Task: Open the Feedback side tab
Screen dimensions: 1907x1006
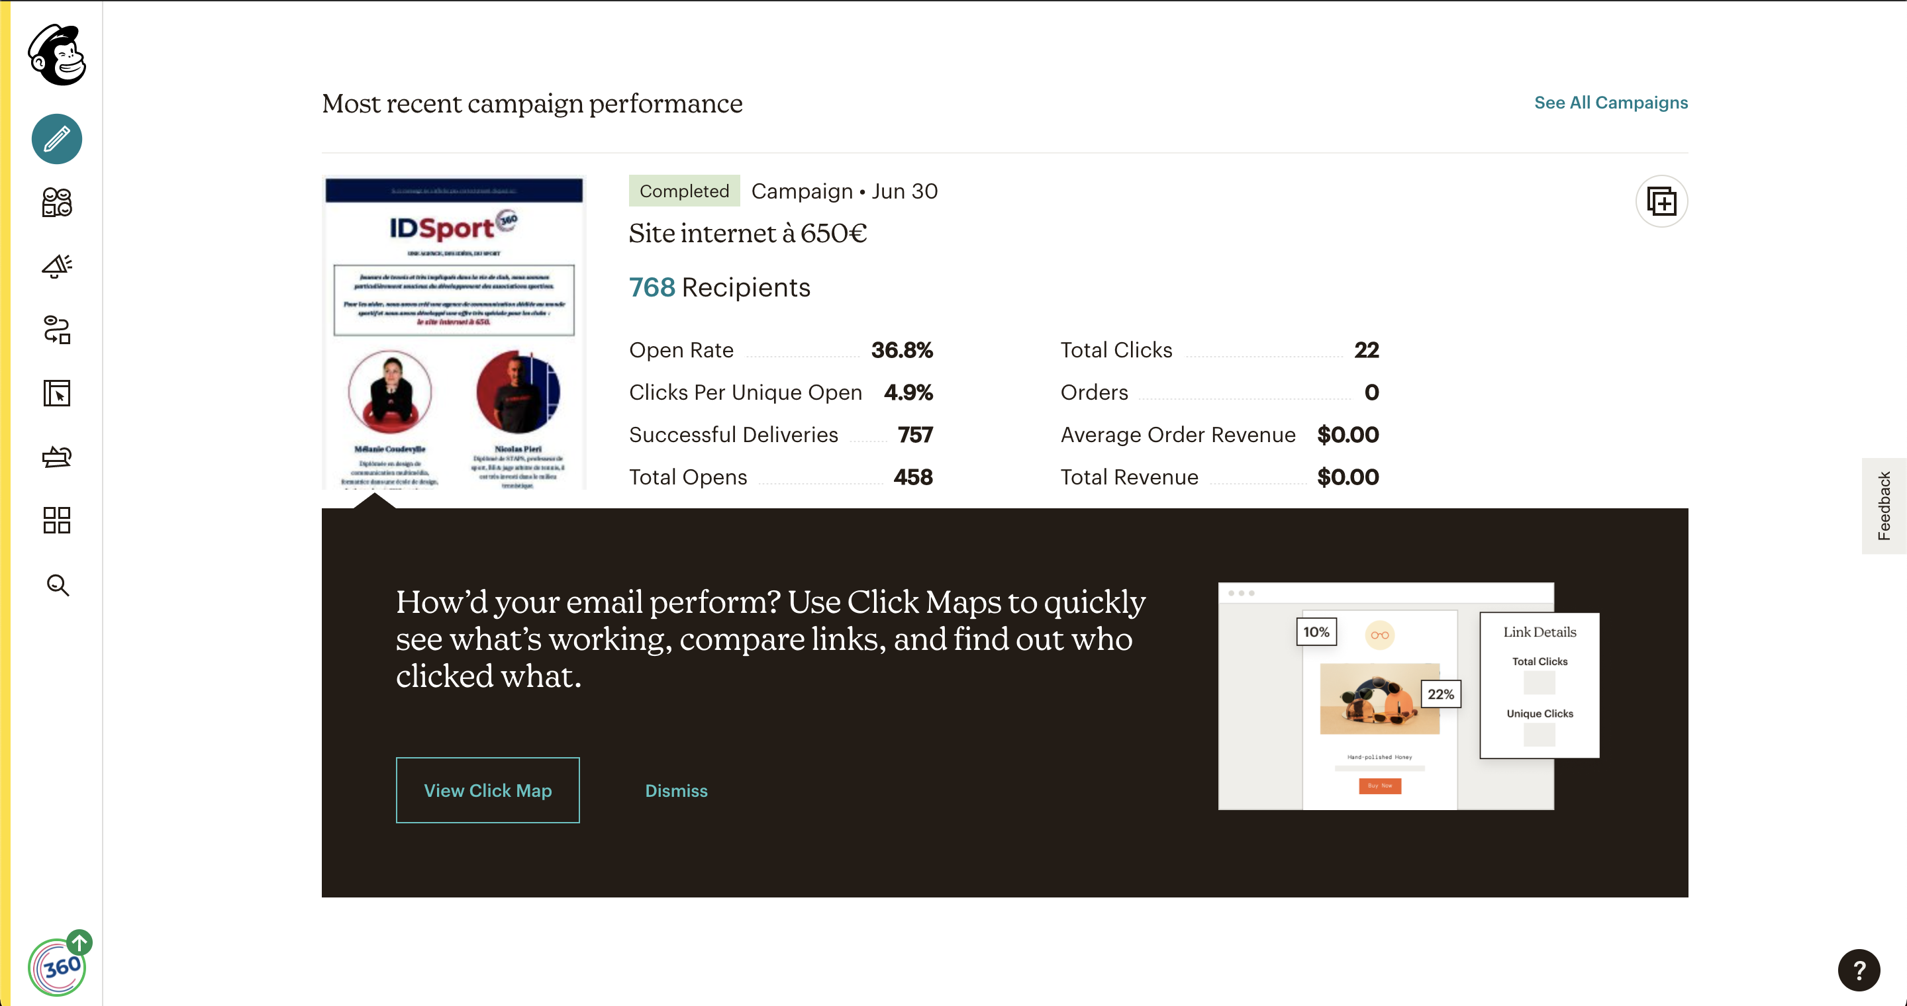Action: point(1883,506)
